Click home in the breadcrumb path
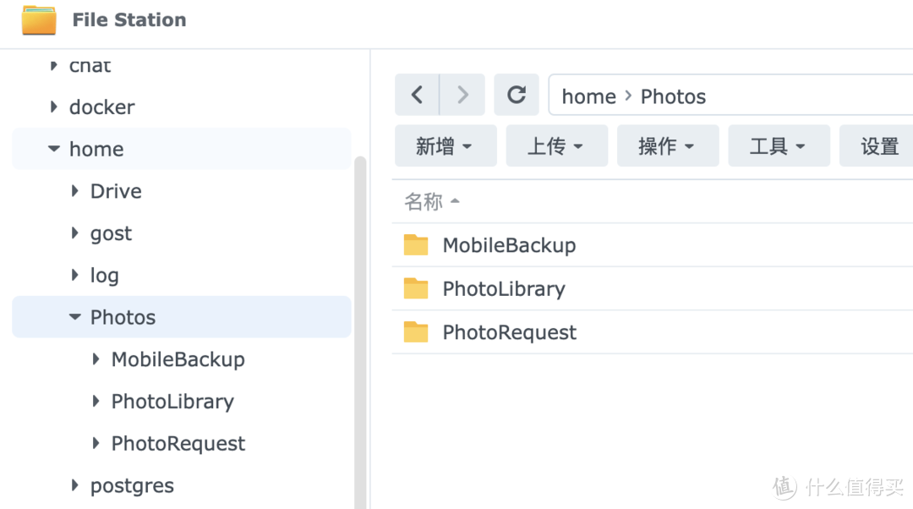913x509 pixels. [x=588, y=96]
